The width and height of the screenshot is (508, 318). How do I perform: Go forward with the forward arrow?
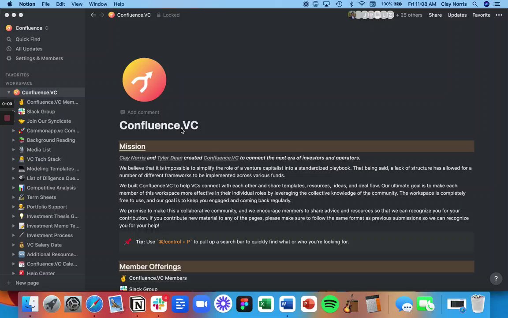(102, 15)
